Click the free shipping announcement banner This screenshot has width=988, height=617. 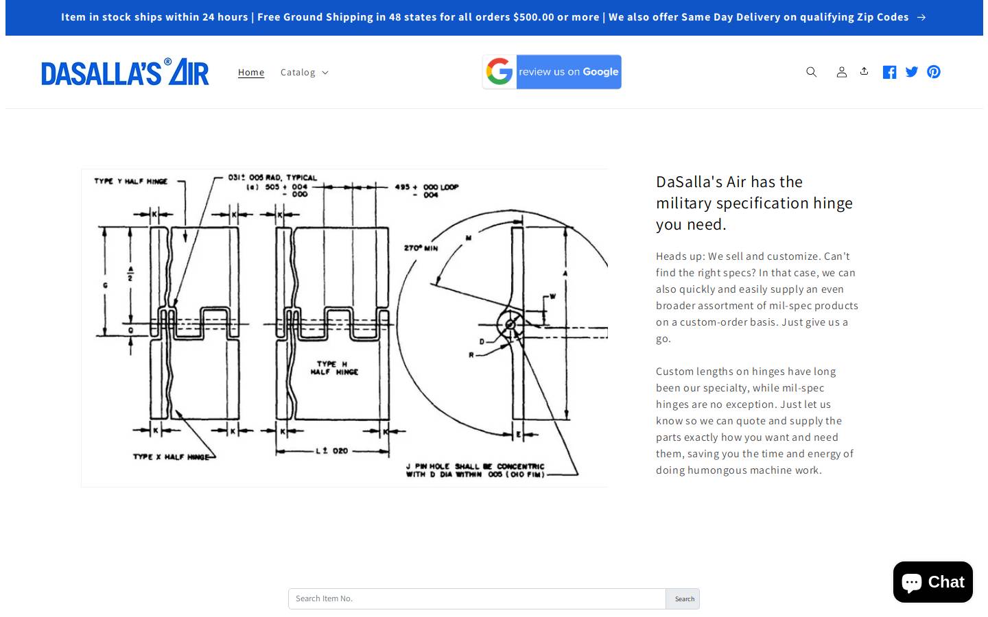coord(494,17)
